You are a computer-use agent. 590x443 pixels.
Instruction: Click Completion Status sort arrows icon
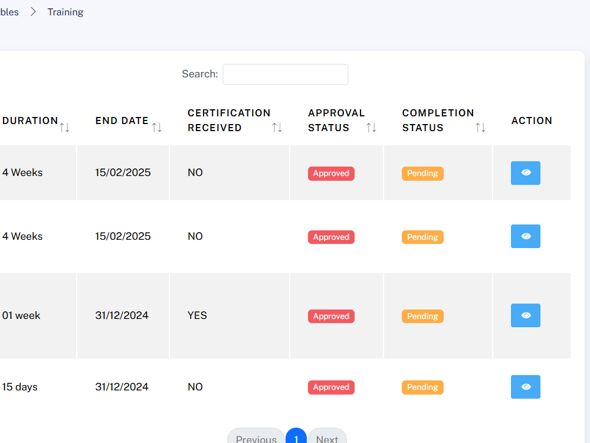pos(480,128)
